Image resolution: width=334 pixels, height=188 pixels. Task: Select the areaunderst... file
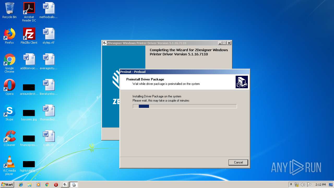tap(29, 89)
